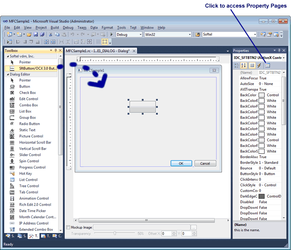303x250 pixels.
Task: Pick the Check Box control in Toolbox
Action: (x=28, y=93)
